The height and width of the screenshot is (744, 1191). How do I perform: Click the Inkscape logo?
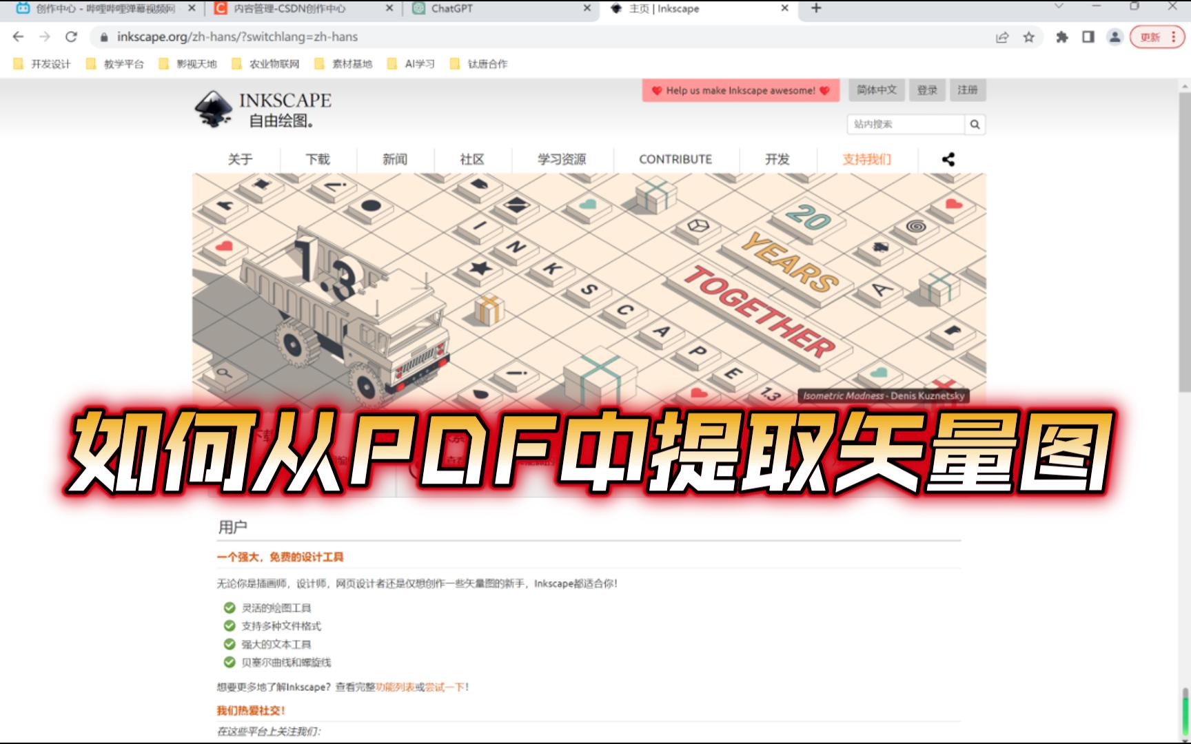(263, 110)
